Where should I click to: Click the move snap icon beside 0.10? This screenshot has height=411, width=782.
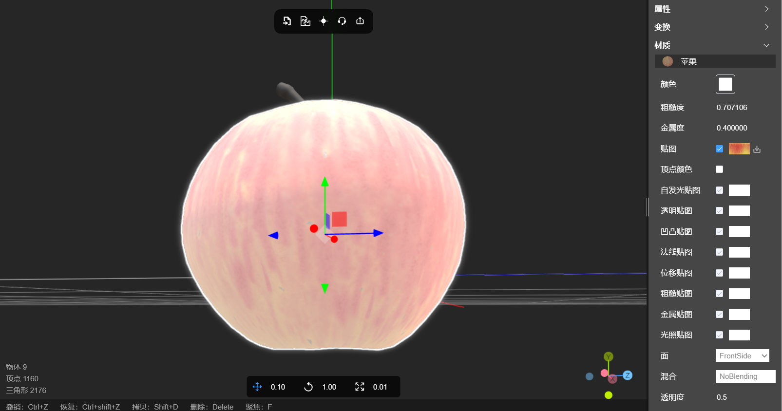coord(257,387)
